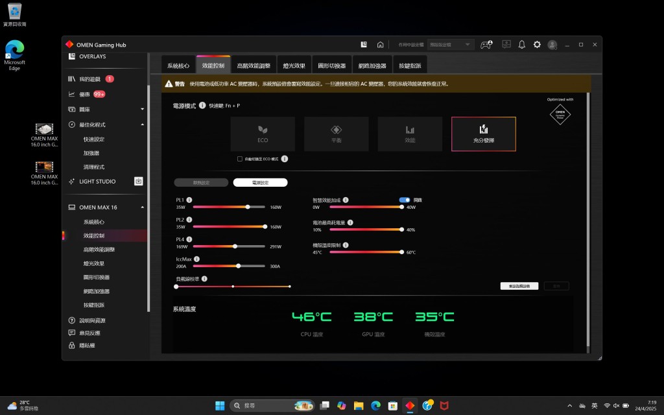Viewport: 664px width, 415px height.
Task: Click the PL4 slider handle
Action: coord(235,246)
